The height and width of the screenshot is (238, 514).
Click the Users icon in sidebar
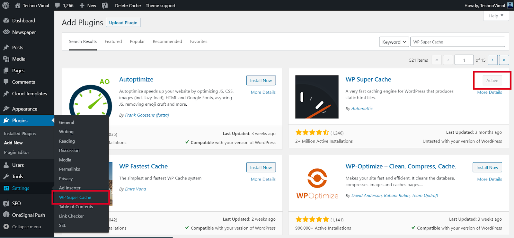(6, 165)
